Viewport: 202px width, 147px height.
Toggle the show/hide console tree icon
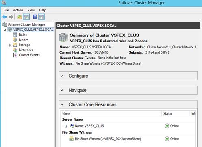[x=26, y=17]
